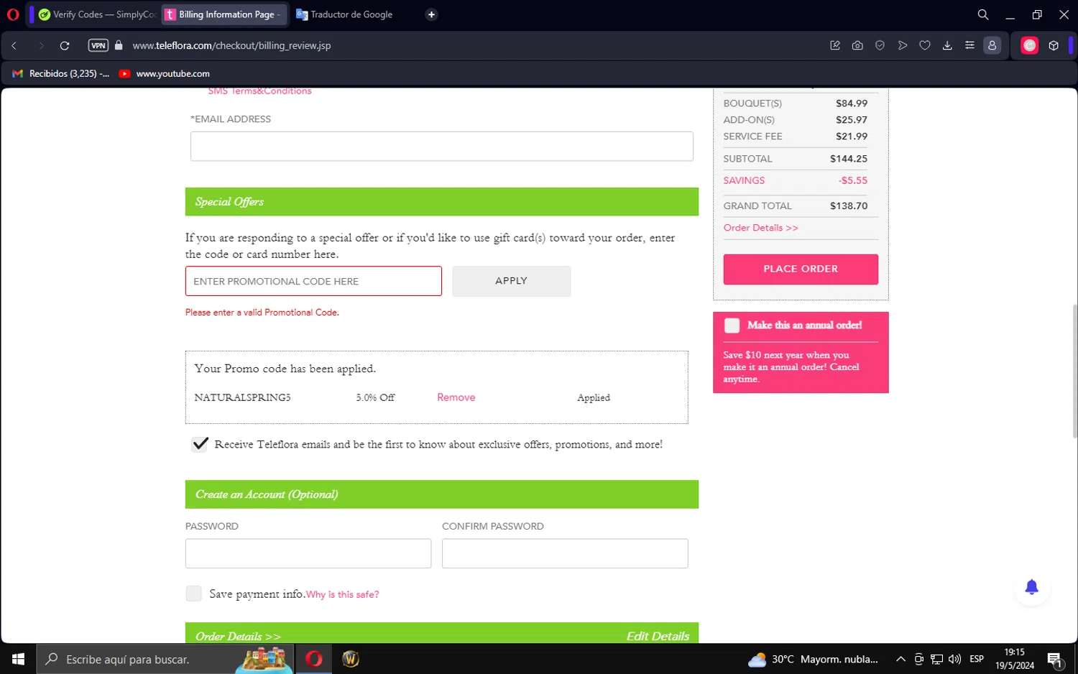1078x674 pixels.
Task: Open the weather widget in the taskbar
Action: (x=813, y=659)
